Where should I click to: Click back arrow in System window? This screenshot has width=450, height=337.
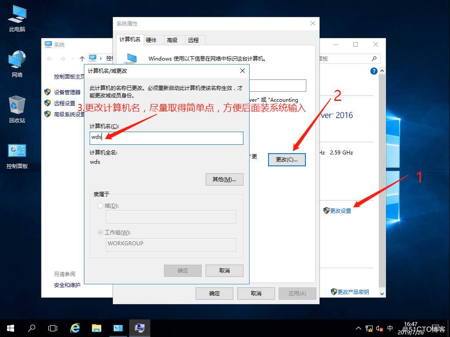[x=50, y=59]
